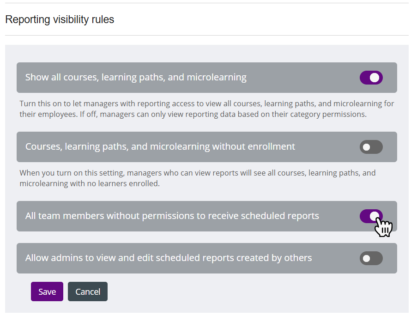Viewport: 411px width, 322px height.
Task: Click the knob of Allow admins switch
Action: tap(367, 258)
